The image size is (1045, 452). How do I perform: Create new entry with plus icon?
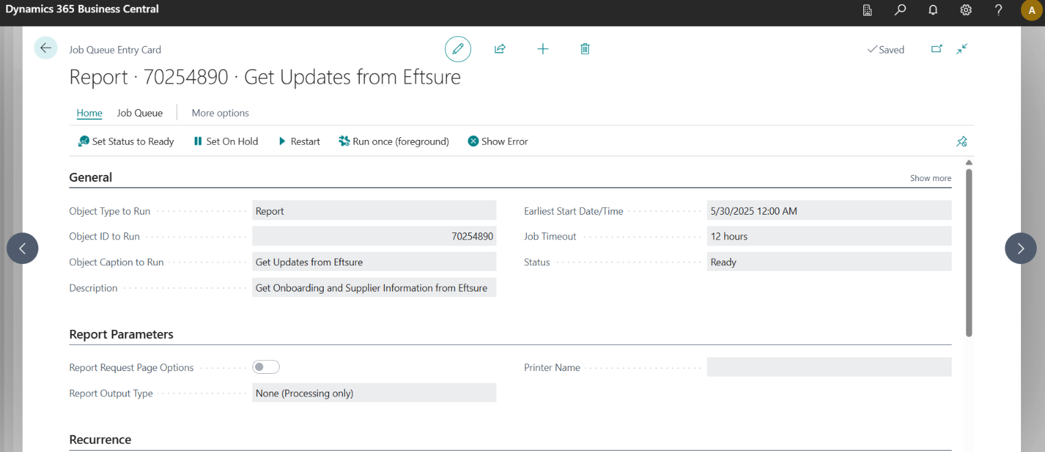tap(543, 49)
